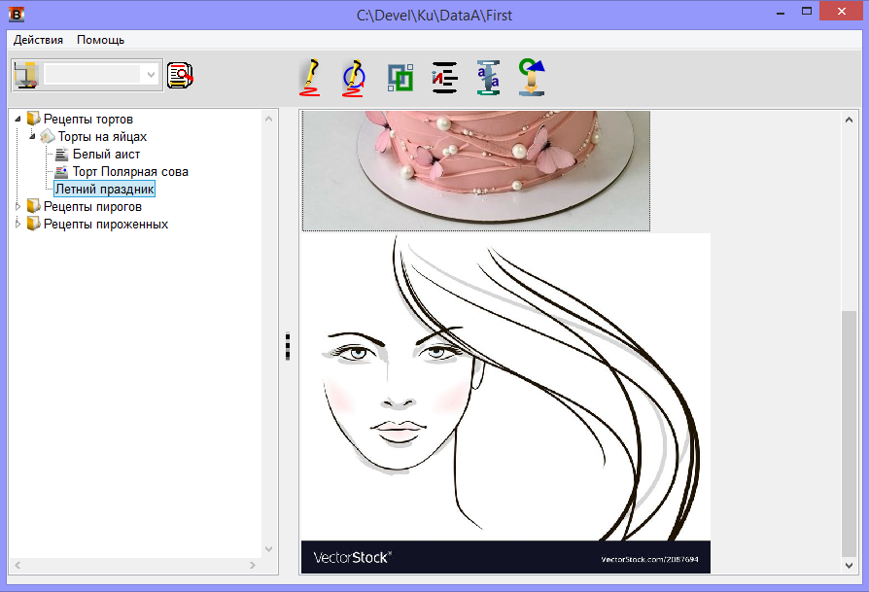Viewport: 869px width, 592px height.
Task: Select the Рецепты тортов tree label
Action: pos(88,119)
